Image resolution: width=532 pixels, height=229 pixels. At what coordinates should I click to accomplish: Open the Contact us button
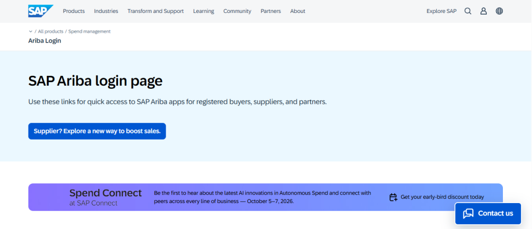pos(488,213)
